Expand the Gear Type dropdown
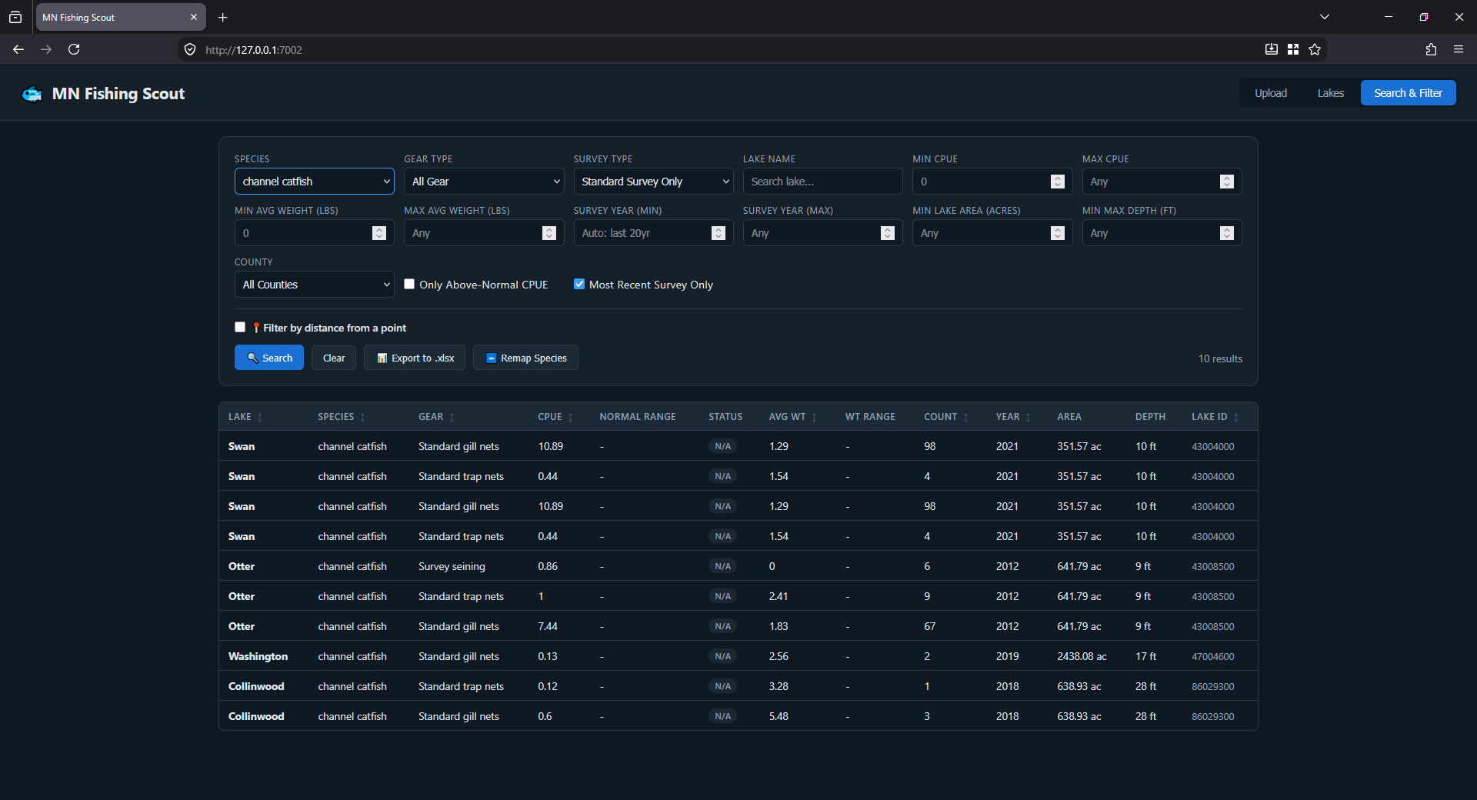The height and width of the screenshot is (800, 1477). coord(484,182)
